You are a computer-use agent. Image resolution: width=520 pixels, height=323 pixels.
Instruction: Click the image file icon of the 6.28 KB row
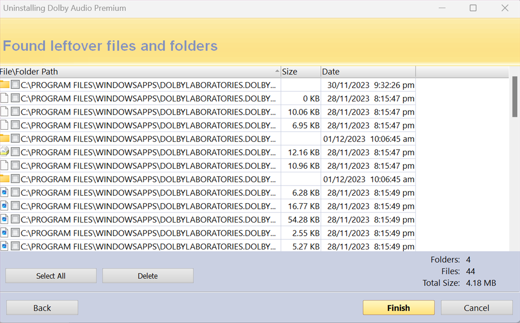tap(4, 192)
